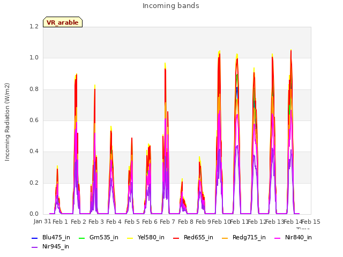Click the Feb 11 x-axis date label
The width and height of the screenshot is (343, 257).
(239, 222)
